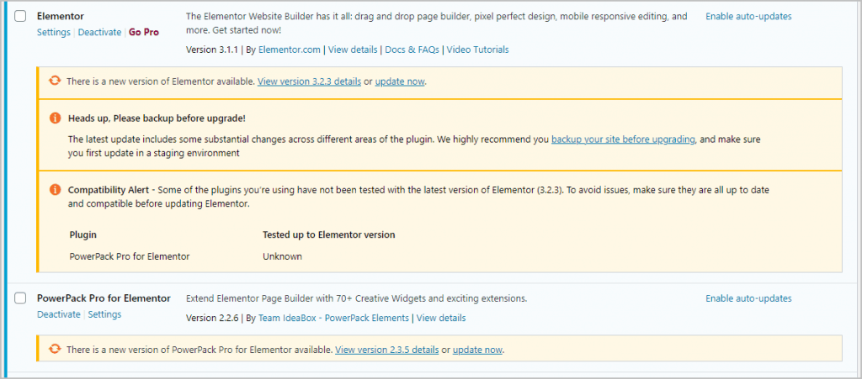Deactivate the Elementor plugin

point(99,32)
